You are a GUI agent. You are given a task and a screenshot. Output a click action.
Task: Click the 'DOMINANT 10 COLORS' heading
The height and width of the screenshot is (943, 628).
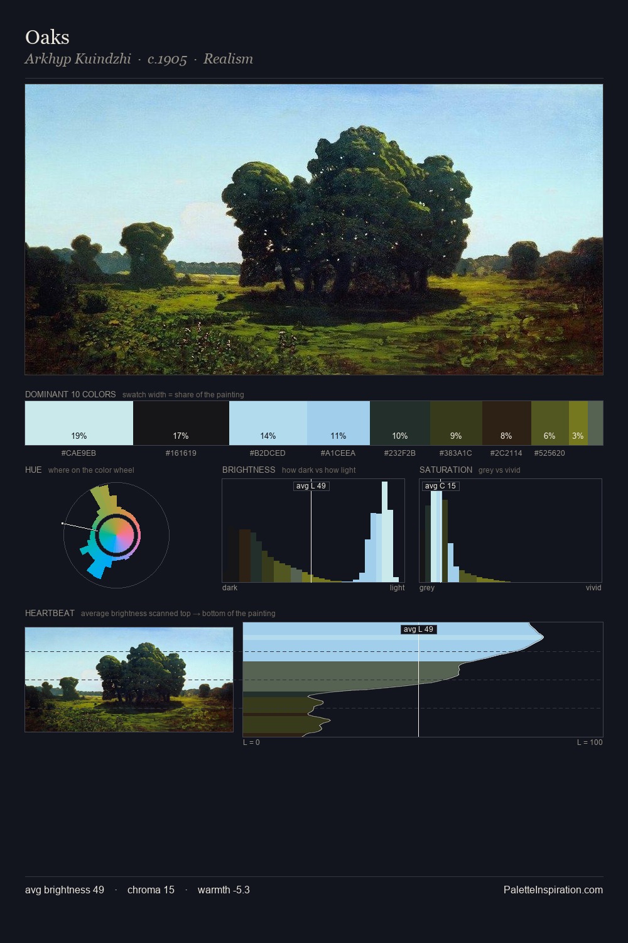pyautogui.click(x=70, y=394)
